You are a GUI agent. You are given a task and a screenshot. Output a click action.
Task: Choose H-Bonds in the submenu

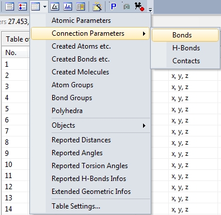(185, 48)
